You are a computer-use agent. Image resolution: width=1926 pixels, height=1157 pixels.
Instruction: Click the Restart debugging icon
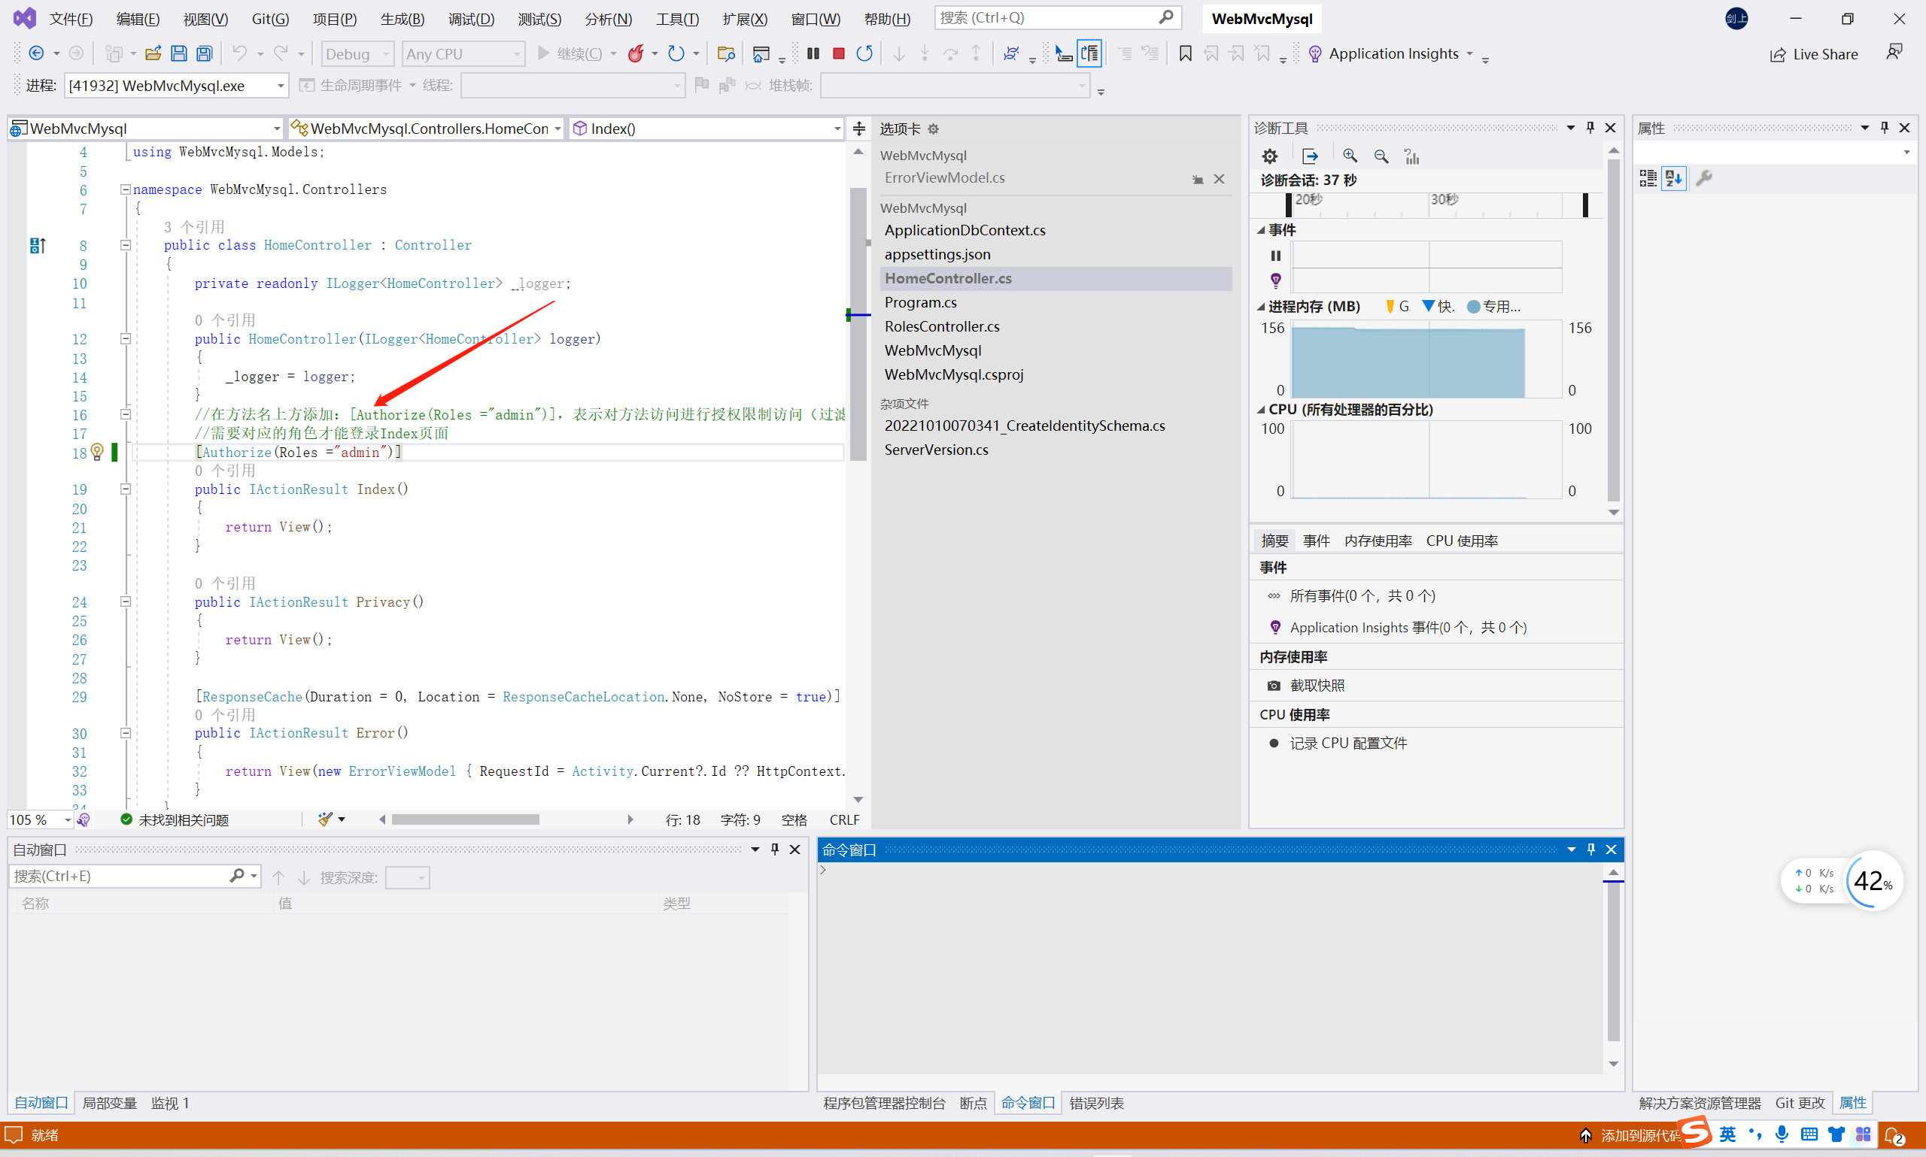pos(864,54)
